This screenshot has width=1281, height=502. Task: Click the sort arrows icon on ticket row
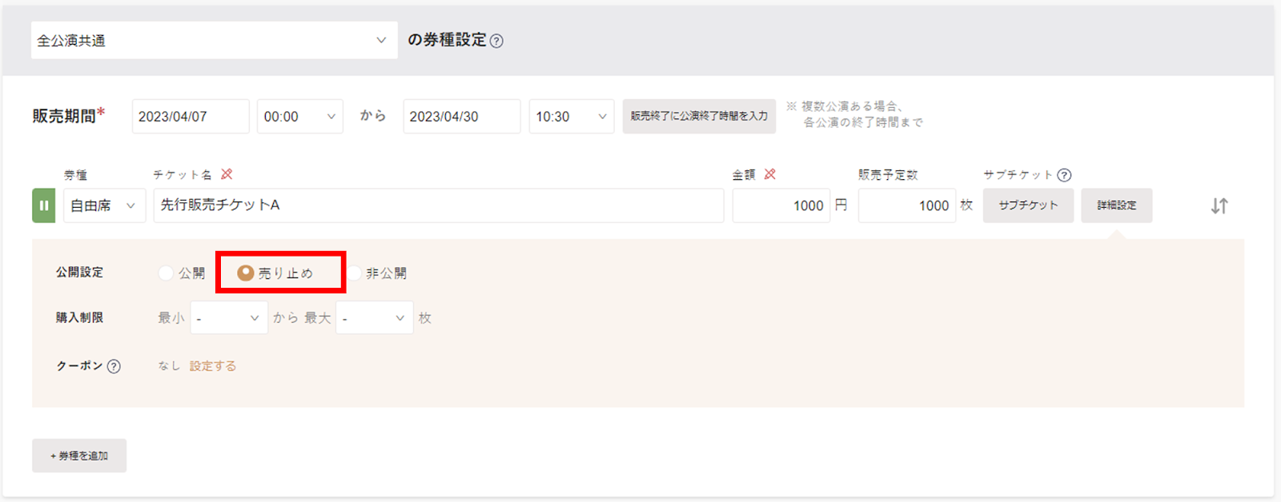[1219, 206]
